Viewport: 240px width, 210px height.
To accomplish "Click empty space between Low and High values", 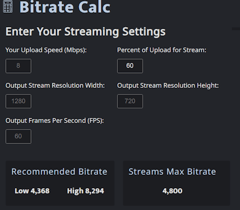I will 58,191.
